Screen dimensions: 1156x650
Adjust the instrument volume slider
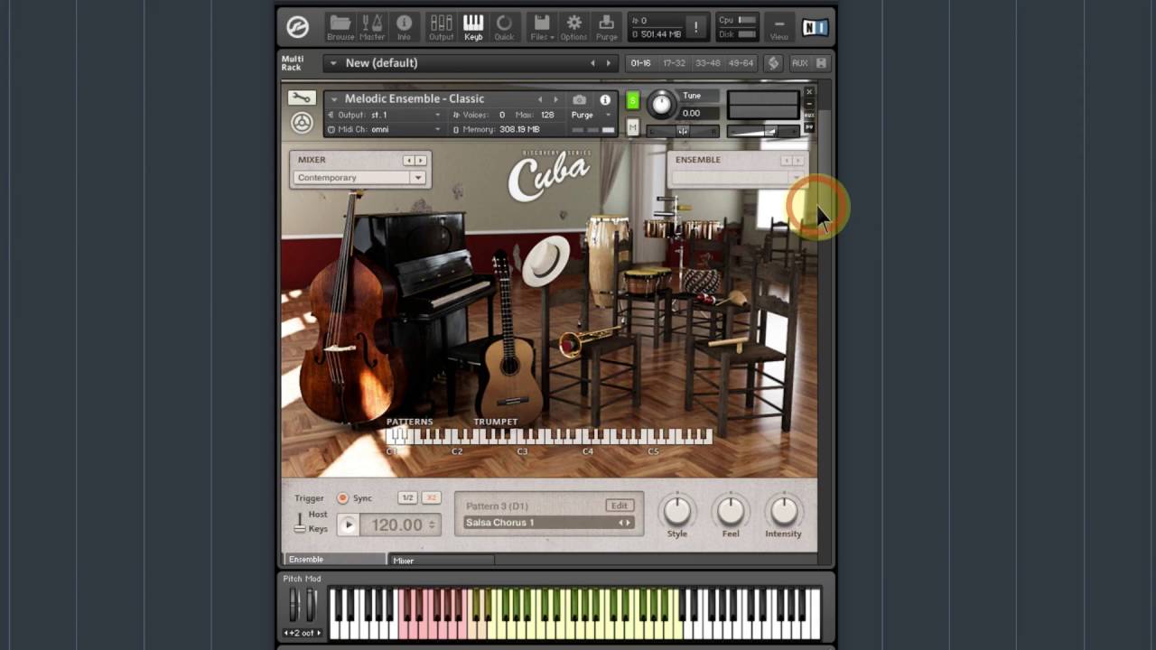[763, 132]
